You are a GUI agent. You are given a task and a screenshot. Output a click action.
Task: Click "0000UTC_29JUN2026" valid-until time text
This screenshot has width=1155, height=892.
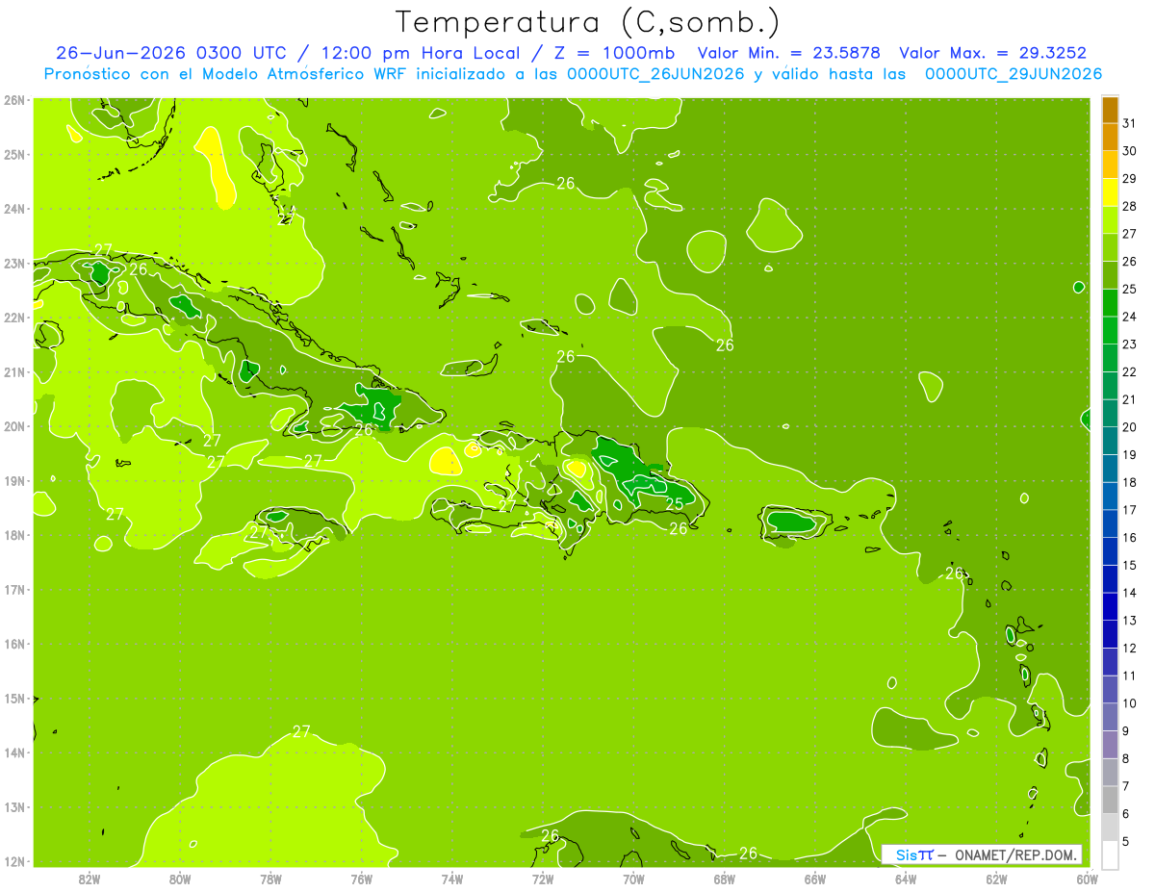pos(1014,74)
